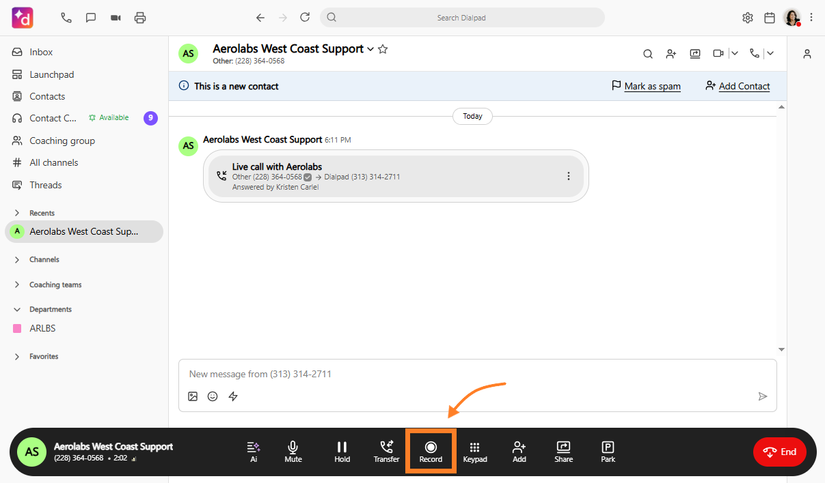The width and height of the screenshot is (825, 483).
Task: Click the New message text field
Action: [x=477, y=374]
